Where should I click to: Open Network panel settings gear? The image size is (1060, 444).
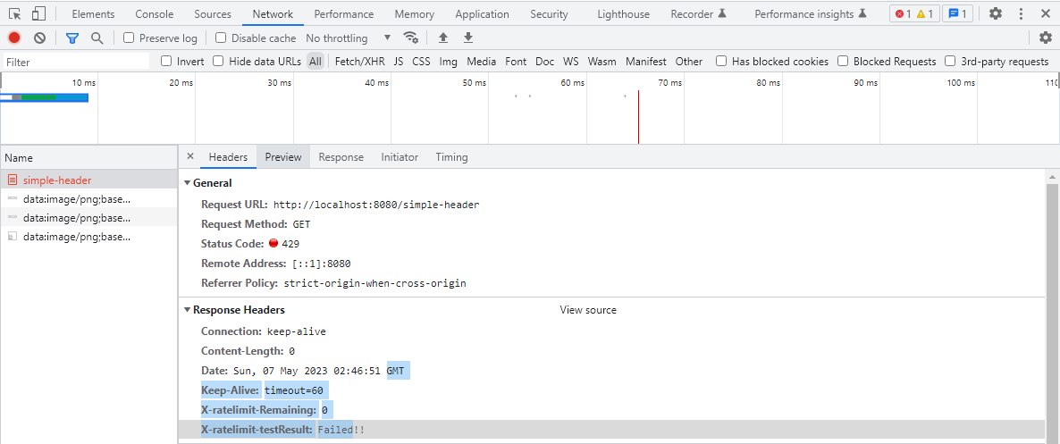[1045, 38]
